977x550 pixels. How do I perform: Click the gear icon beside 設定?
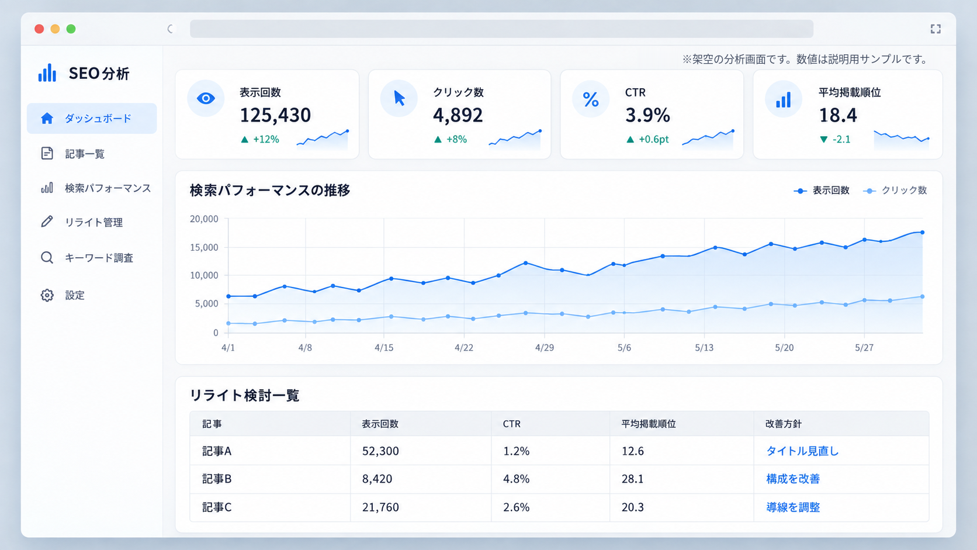point(47,295)
